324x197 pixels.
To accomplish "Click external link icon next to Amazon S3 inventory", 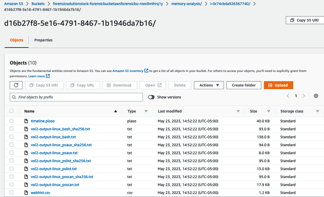I will point(146,71).
